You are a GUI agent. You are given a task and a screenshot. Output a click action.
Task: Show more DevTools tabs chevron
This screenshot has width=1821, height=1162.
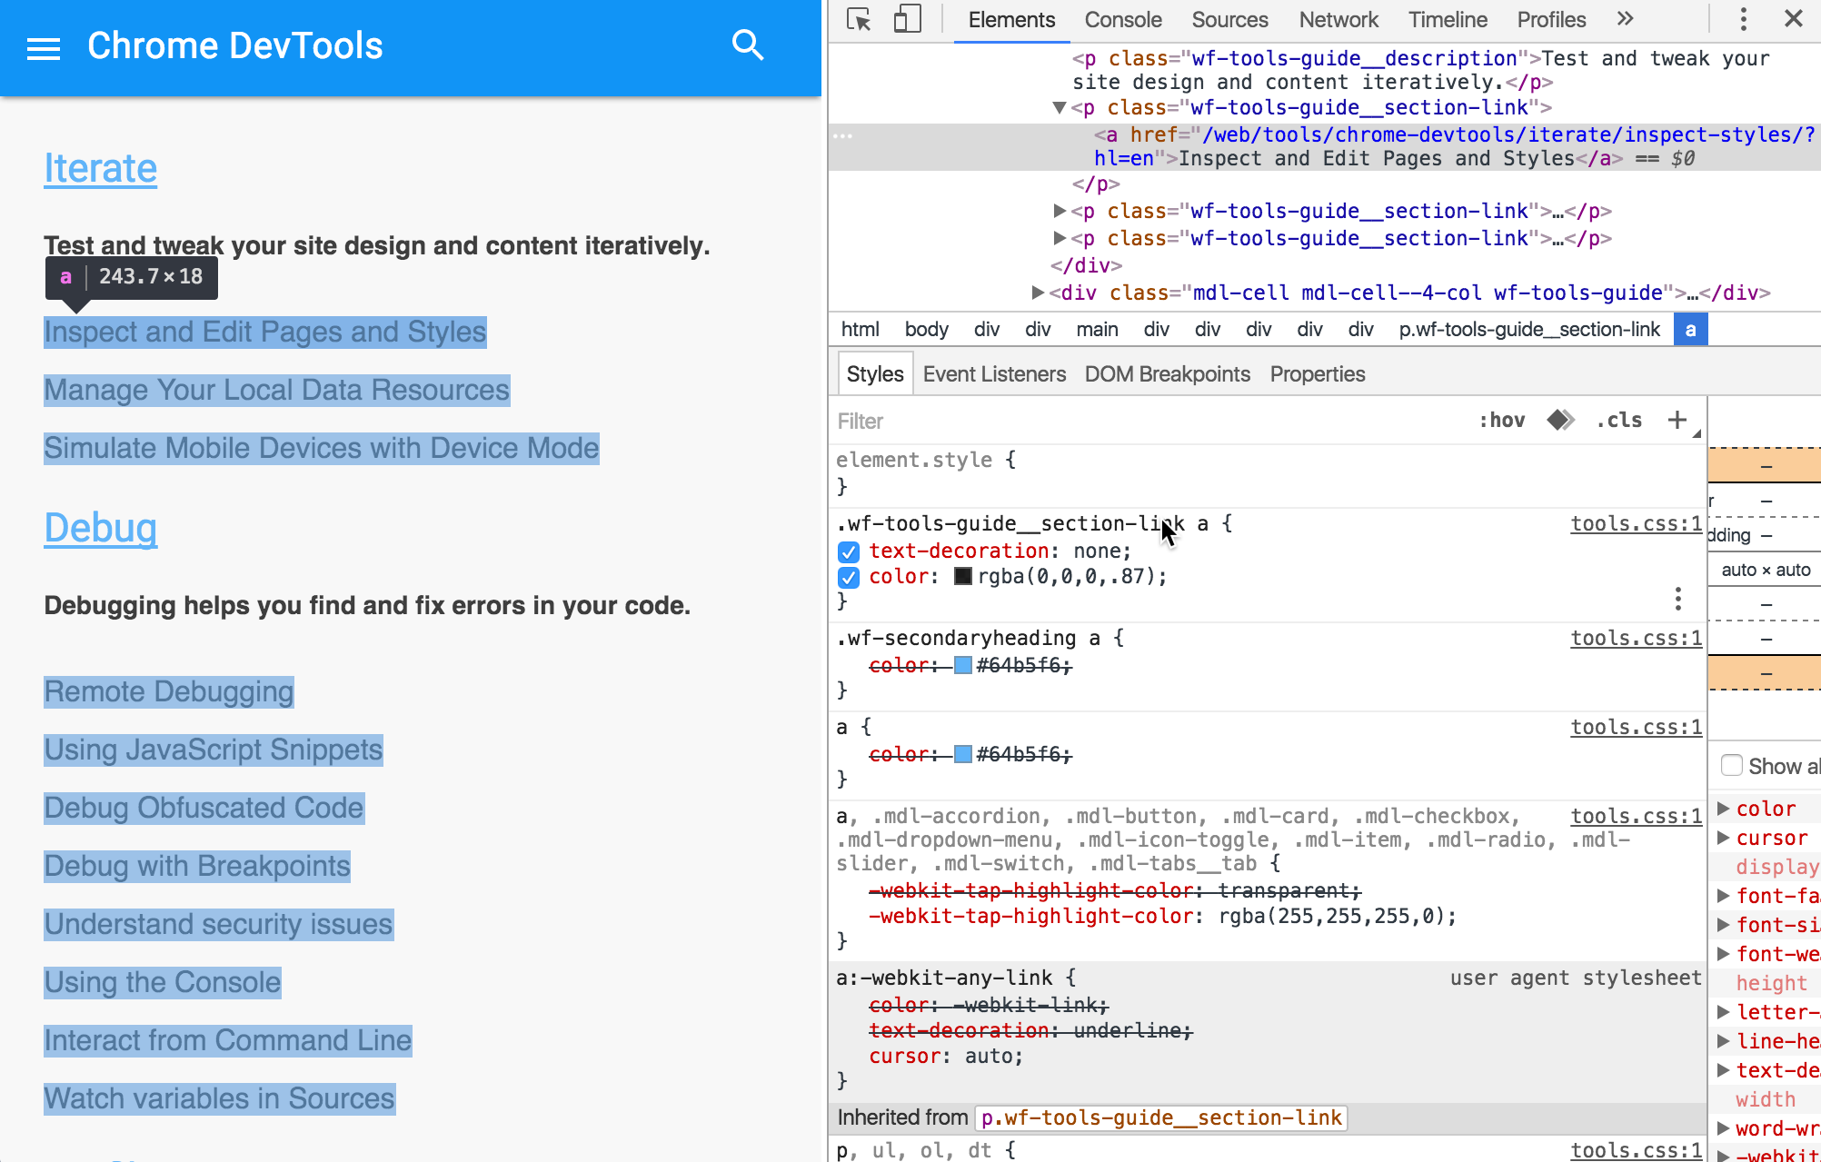pos(1626,19)
